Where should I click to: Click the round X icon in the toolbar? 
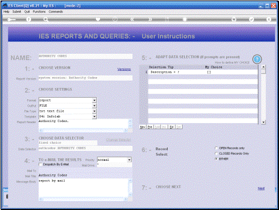(269, 19)
